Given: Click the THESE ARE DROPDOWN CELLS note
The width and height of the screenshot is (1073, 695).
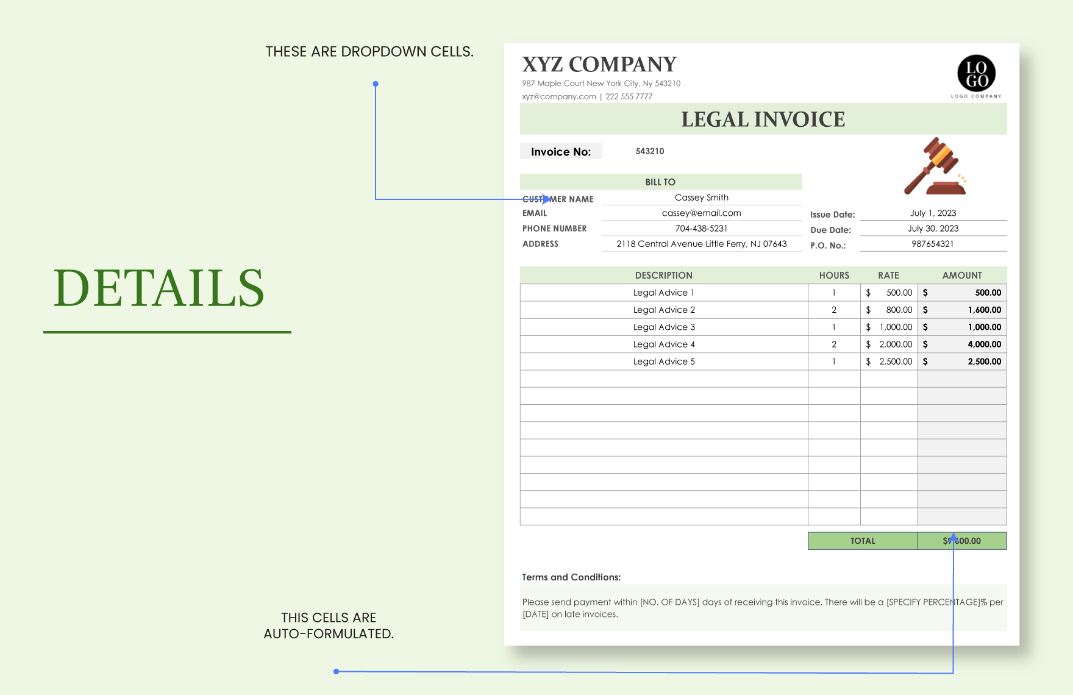Looking at the screenshot, I should [x=369, y=51].
